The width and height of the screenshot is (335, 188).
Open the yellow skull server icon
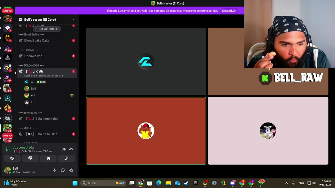[x=7, y=38]
